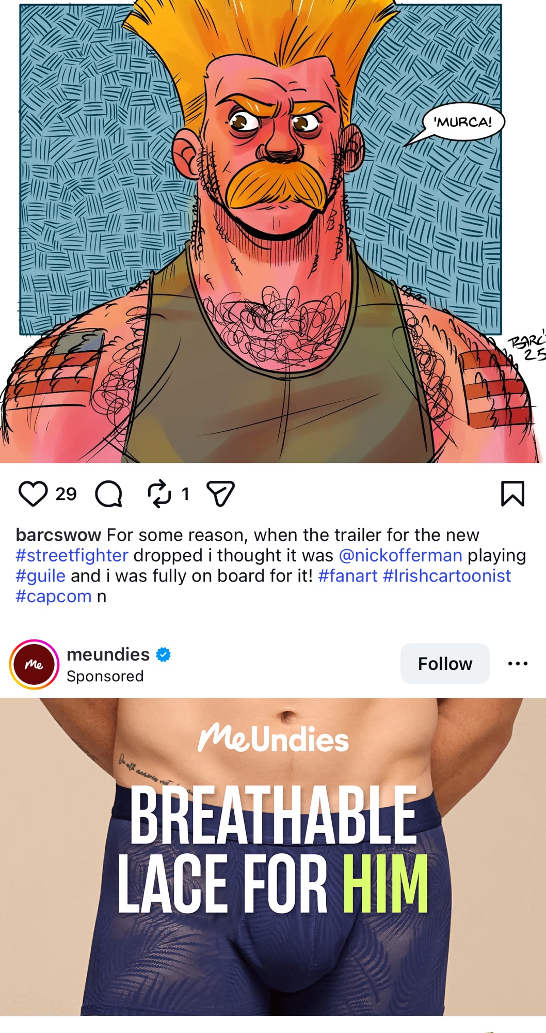Open the meundies account name
The image size is (546, 1033).
pos(108,654)
